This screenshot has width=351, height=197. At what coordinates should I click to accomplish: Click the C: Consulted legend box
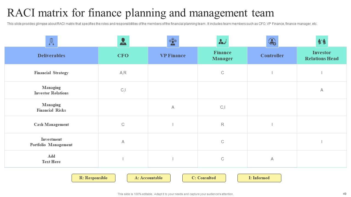point(204,178)
